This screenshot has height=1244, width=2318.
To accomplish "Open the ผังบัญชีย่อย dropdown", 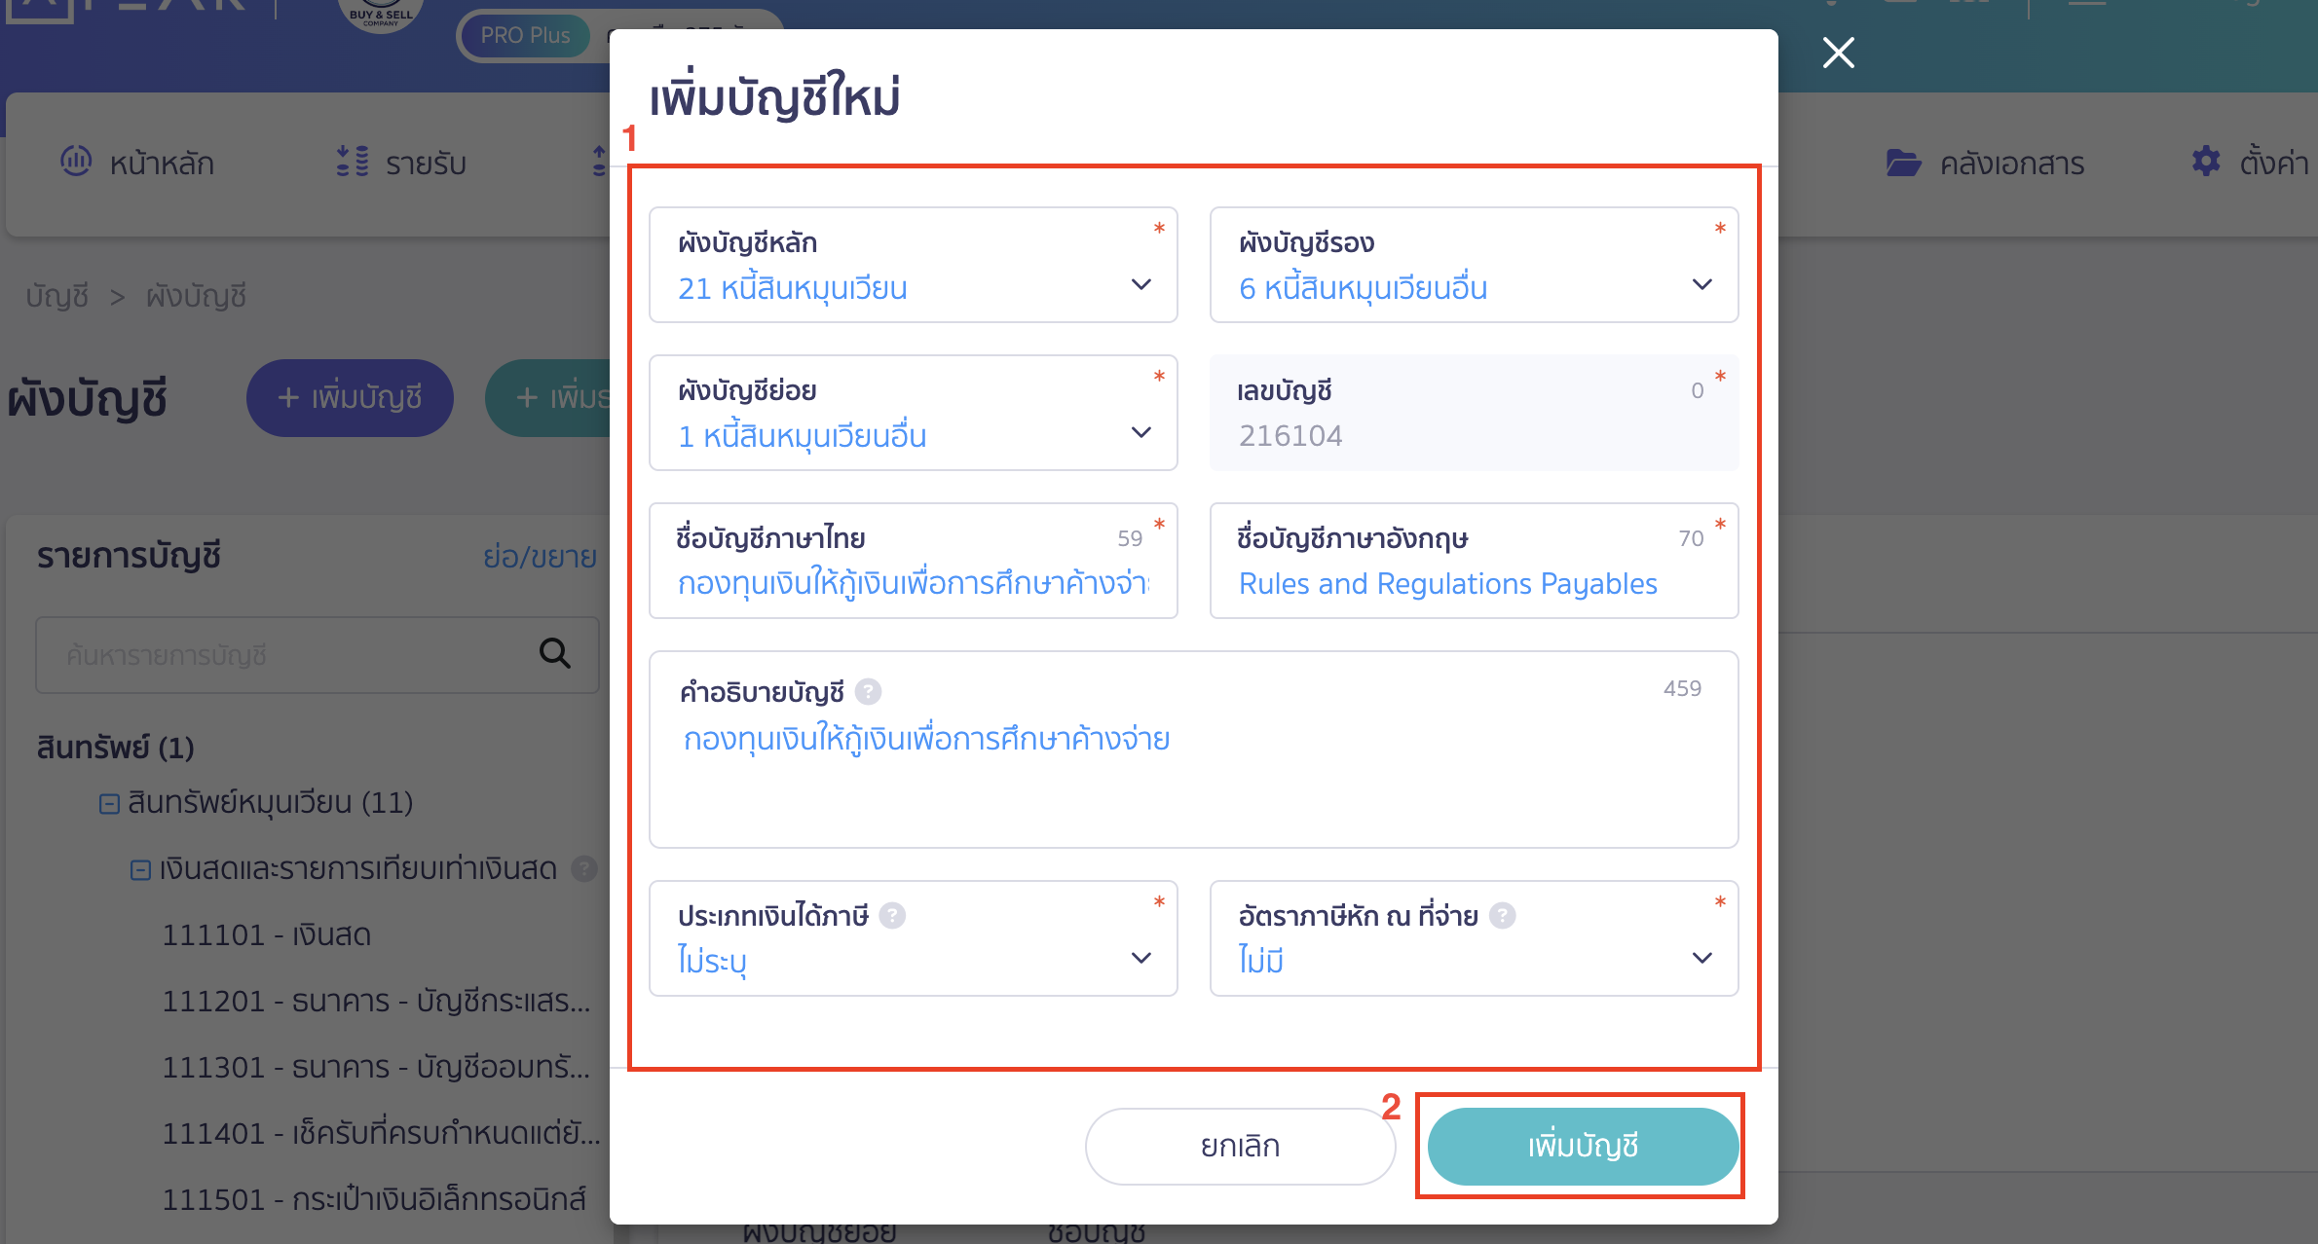I will tap(1140, 433).
